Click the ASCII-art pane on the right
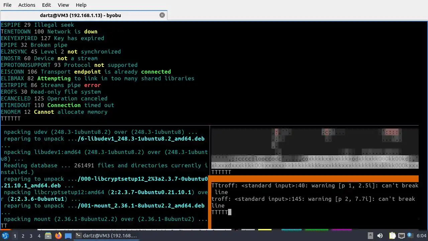The width and height of the screenshot is (428, 241). pos(315,148)
